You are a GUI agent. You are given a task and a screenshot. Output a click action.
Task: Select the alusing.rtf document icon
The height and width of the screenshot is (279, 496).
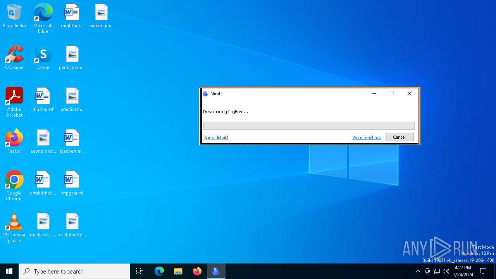(43, 100)
